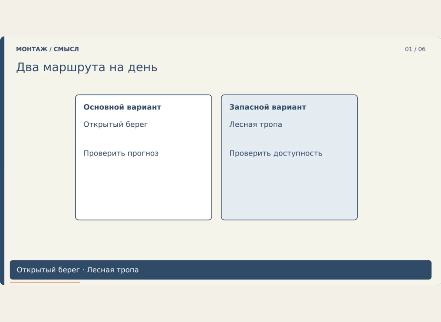Image resolution: width=441 pixels, height=322 pixels.
Task: Click 'Открытый берег' in the main option card
Action: [115, 125]
